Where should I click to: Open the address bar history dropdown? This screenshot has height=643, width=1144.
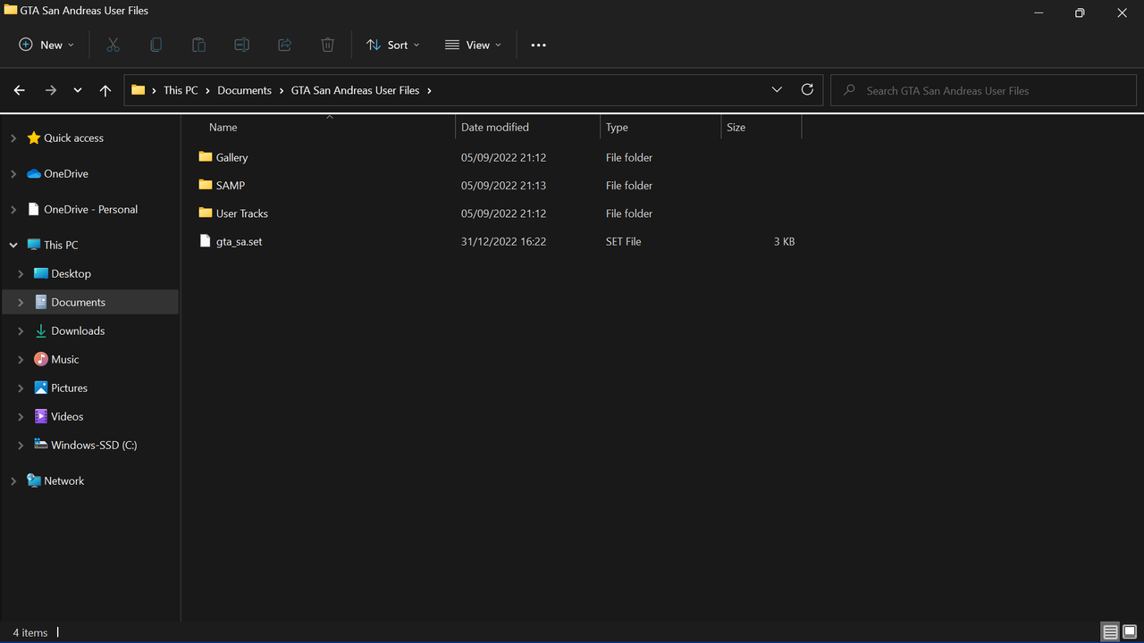coord(777,90)
